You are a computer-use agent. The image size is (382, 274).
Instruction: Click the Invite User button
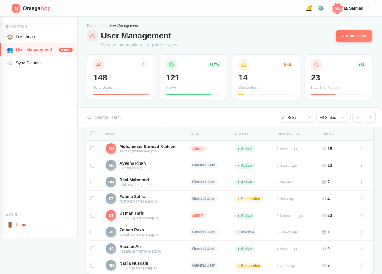pyautogui.click(x=354, y=36)
